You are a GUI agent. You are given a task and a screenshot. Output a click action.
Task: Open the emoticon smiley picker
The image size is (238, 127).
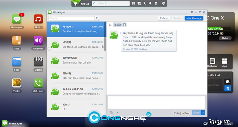point(111,113)
